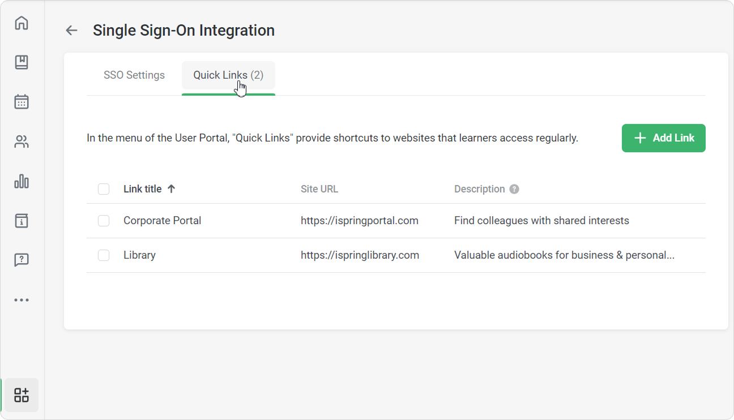Check the Library row checkbox
The image size is (734, 420).
point(104,255)
